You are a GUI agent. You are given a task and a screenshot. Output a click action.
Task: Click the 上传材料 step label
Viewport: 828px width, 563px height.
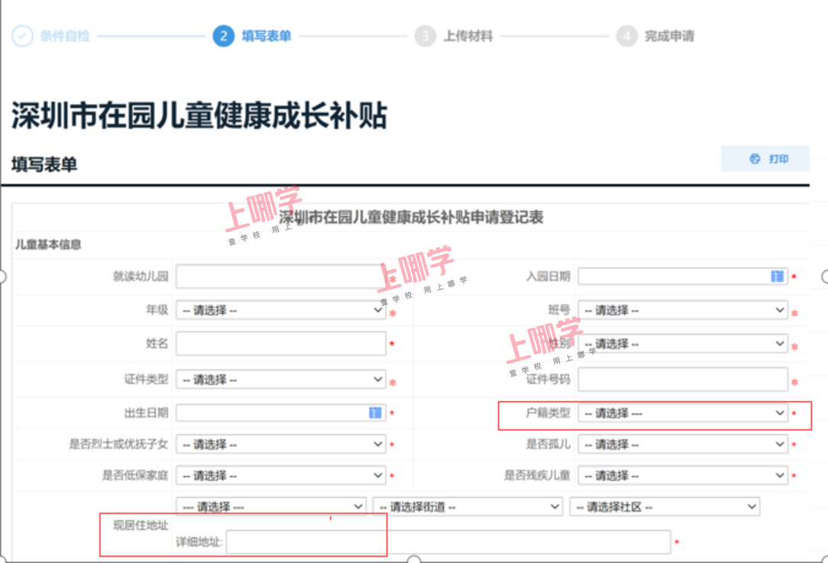[468, 36]
